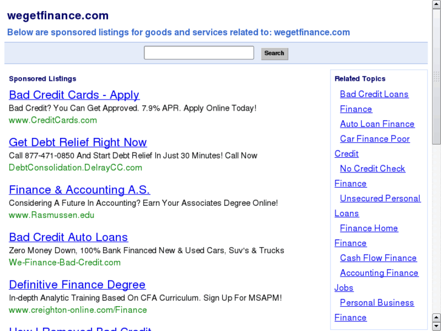This screenshot has width=441, height=331.
Task: Visit DebtConsolidation.DelrayCC.com URL
Action: 75,168
